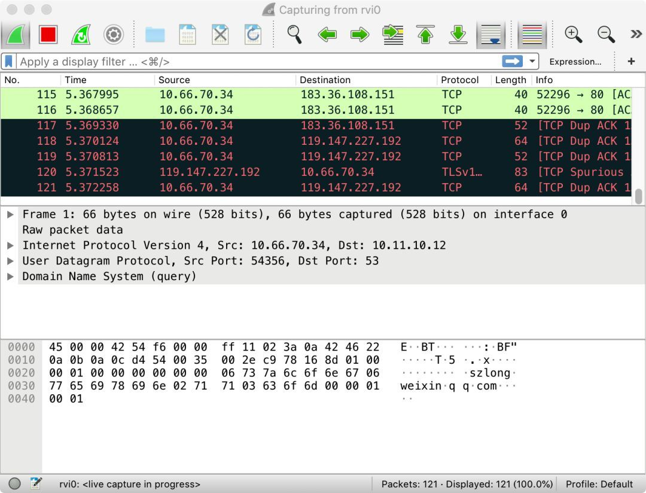Image resolution: width=646 pixels, height=493 pixels.
Task: Click live capture in progress status
Action: 129,484
